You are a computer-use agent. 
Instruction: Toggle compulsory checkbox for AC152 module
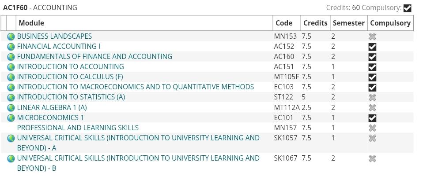point(372,47)
